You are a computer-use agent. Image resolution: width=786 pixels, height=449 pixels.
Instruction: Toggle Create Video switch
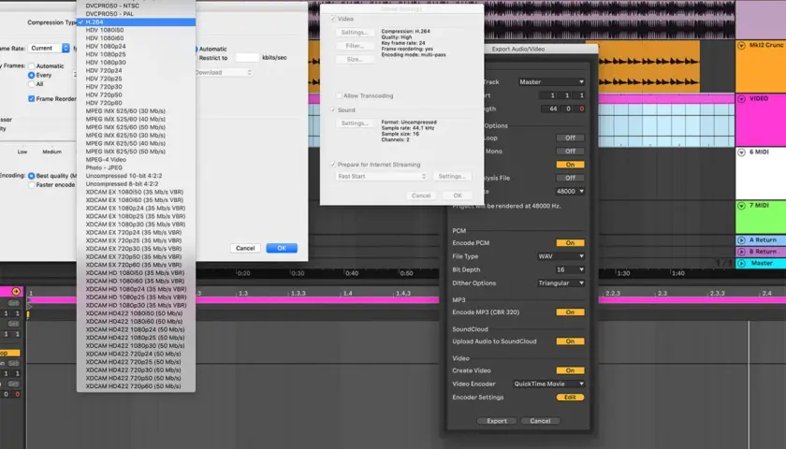point(570,370)
